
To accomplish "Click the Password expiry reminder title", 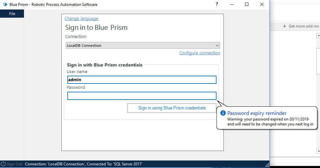I will pyautogui.click(x=257, y=113).
